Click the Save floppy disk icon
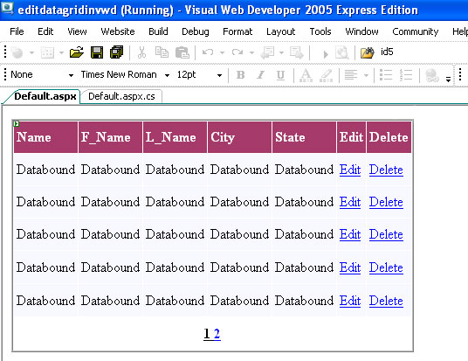The width and height of the screenshot is (468, 361). click(97, 52)
